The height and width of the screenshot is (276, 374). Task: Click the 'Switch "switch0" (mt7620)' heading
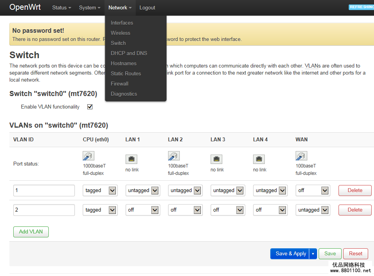(53, 94)
